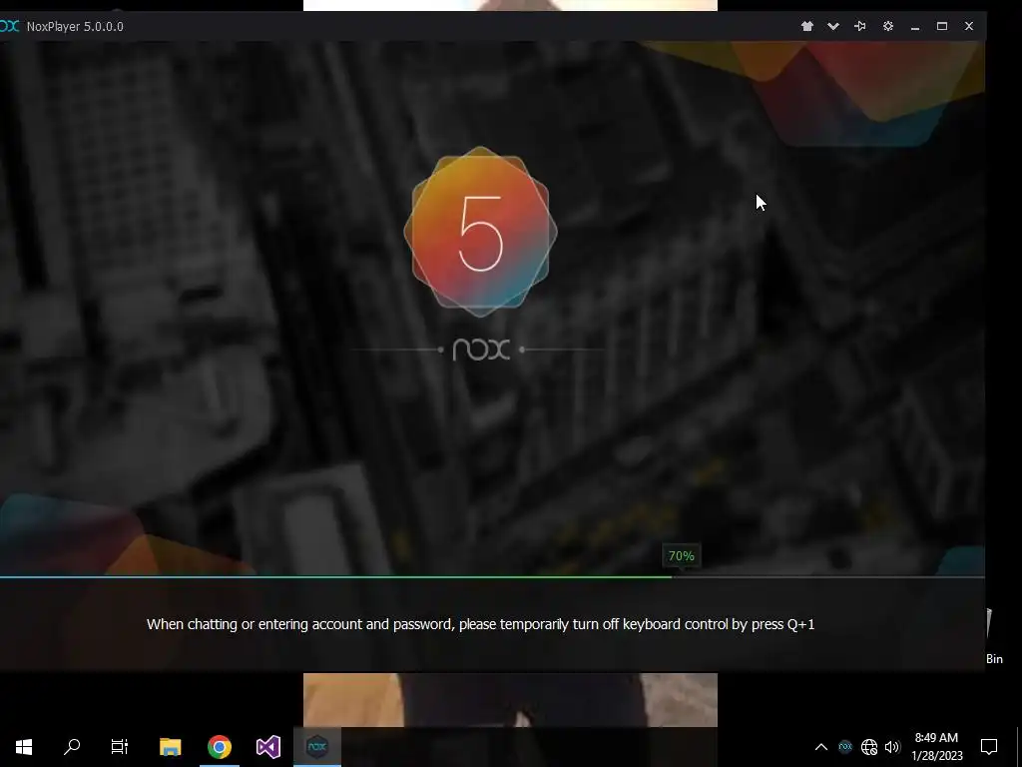Expand the NoxPlayer title bar dropdown arrow
The image size is (1022, 767).
(833, 26)
